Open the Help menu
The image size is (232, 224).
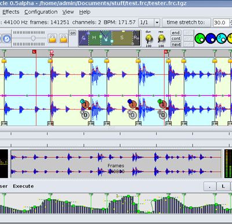coord(85,12)
